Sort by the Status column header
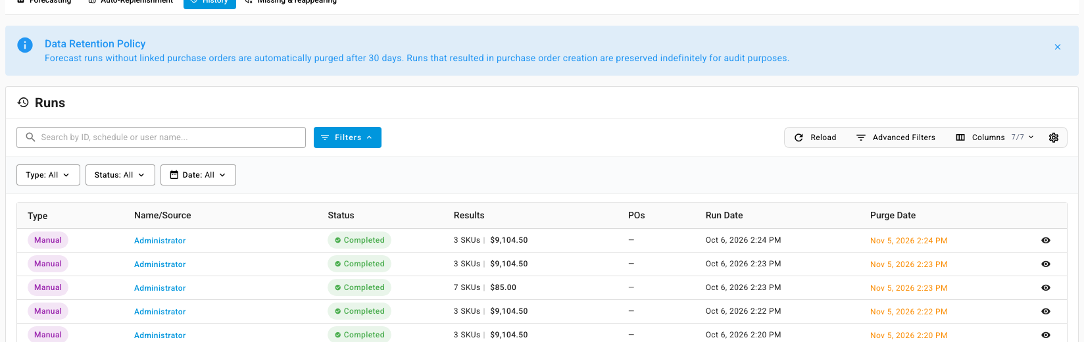1084x342 pixels. pyautogui.click(x=341, y=215)
